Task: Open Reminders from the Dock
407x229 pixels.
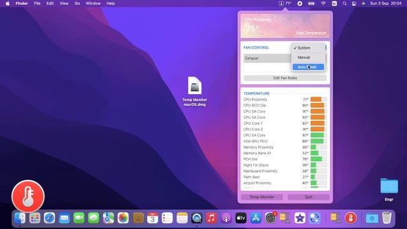Action: click(167, 218)
